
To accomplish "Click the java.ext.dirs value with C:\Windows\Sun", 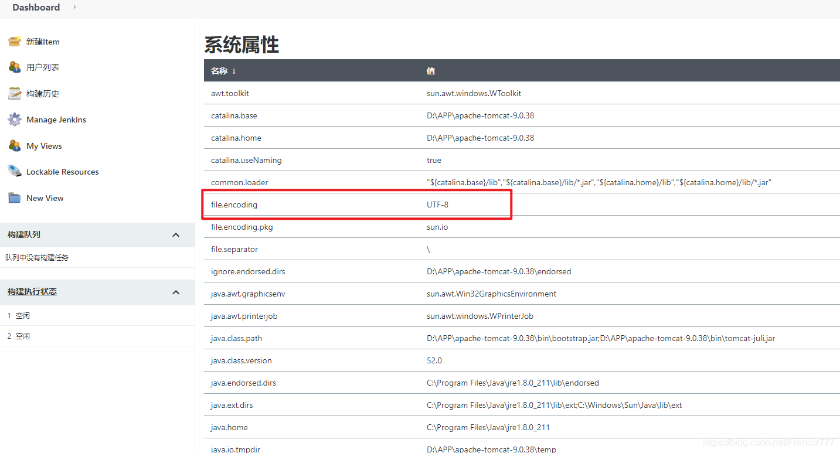I will tap(554, 405).
